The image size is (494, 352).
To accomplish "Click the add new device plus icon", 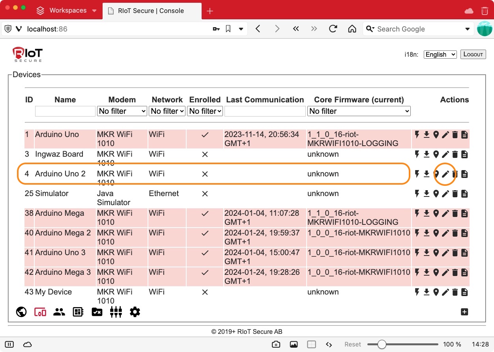I will pyautogui.click(x=464, y=312).
